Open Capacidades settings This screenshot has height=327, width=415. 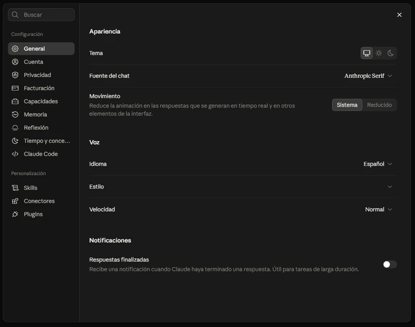(x=41, y=101)
